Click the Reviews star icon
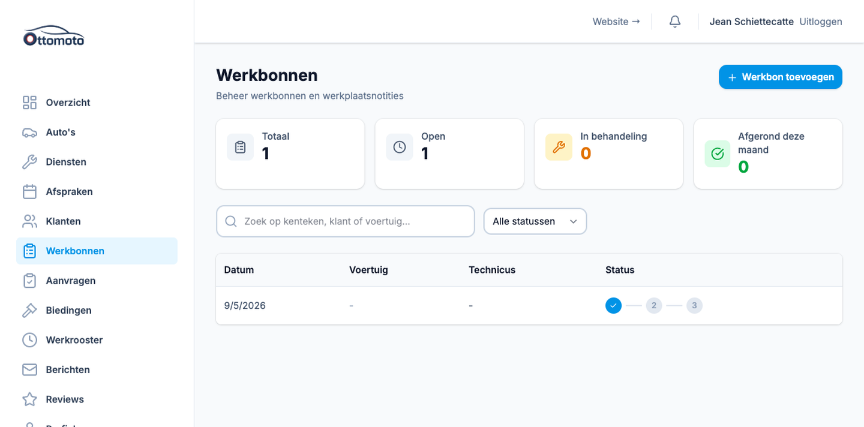The height and width of the screenshot is (427, 864). click(29, 399)
